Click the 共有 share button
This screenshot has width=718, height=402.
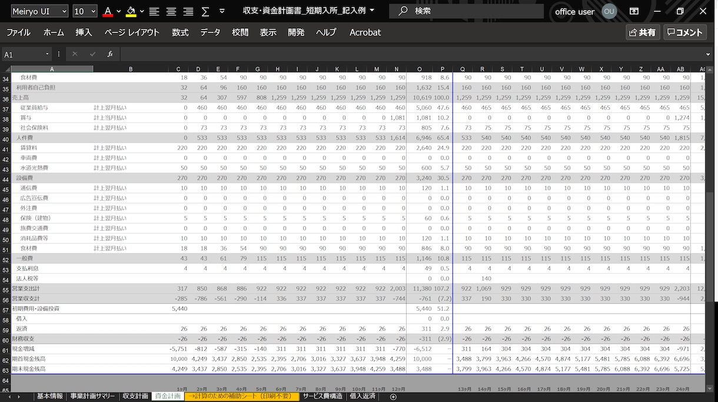tap(643, 32)
